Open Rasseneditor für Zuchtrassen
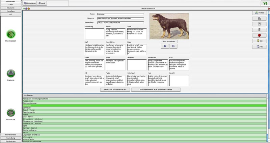Screen dimensions: 270x143 click(x=156, y=90)
